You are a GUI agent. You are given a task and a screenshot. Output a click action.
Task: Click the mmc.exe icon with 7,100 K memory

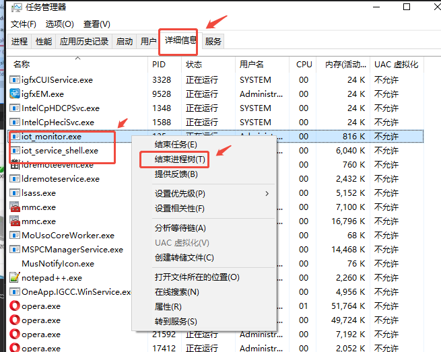pyautogui.click(x=15, y=207)
